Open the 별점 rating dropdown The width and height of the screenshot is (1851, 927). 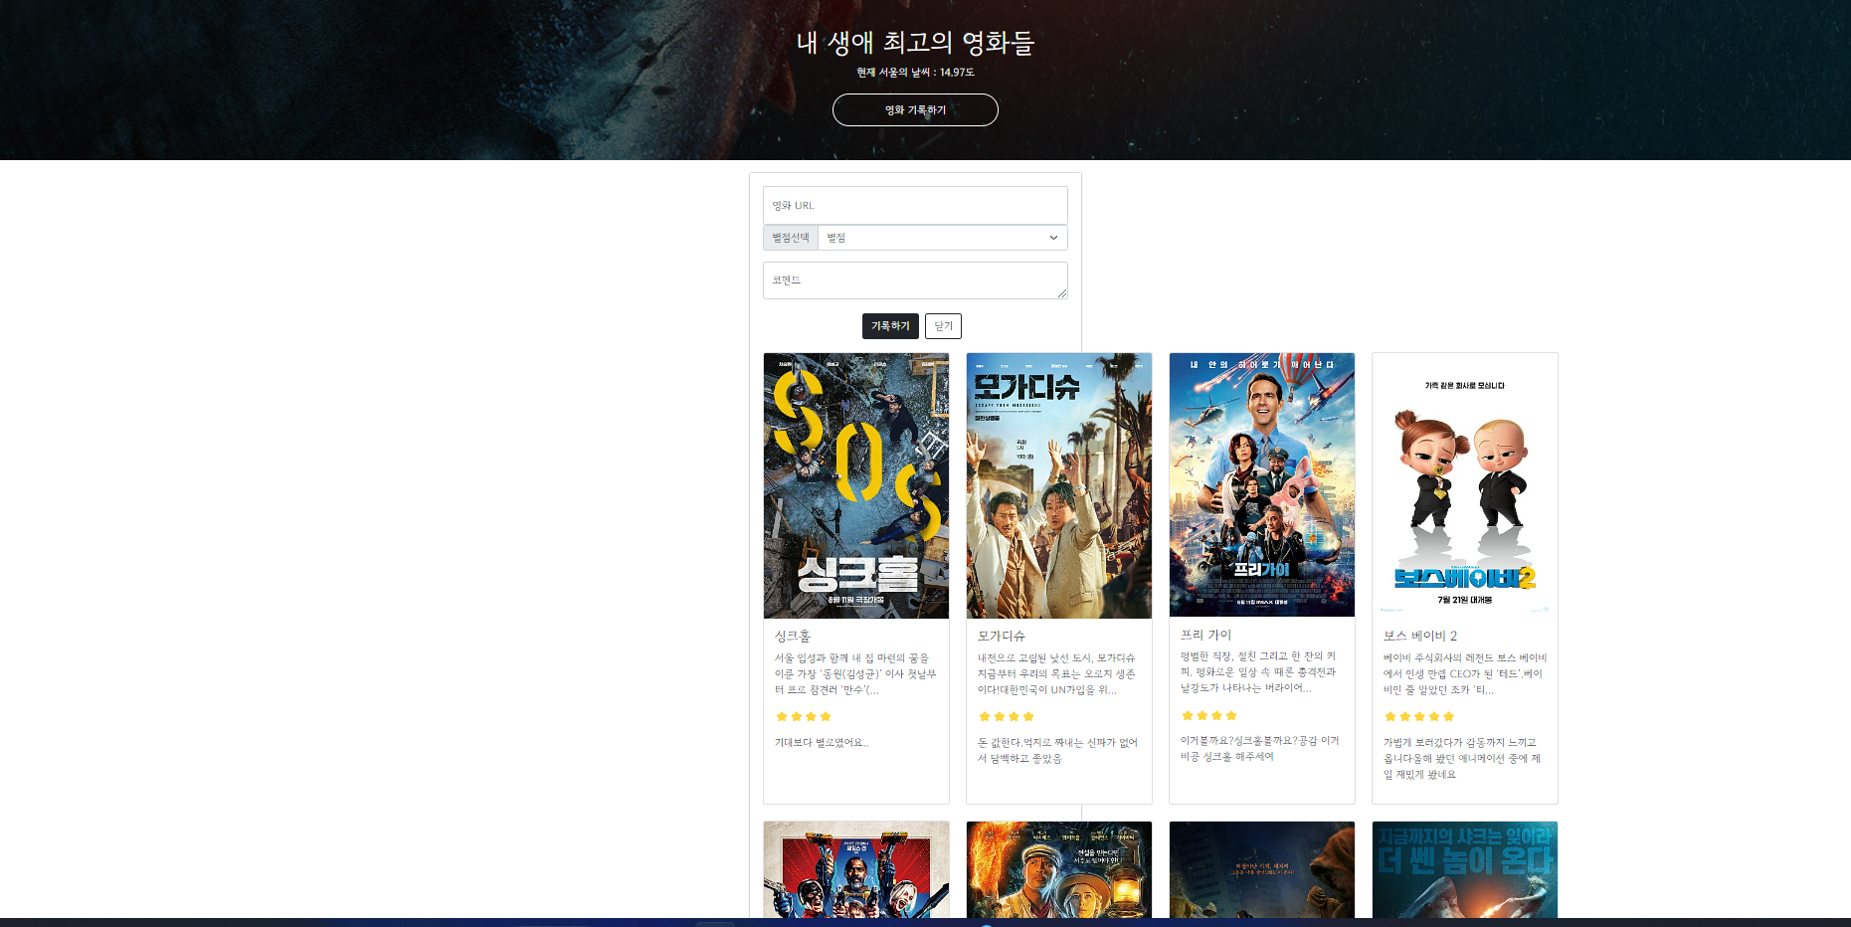(942, 238)
